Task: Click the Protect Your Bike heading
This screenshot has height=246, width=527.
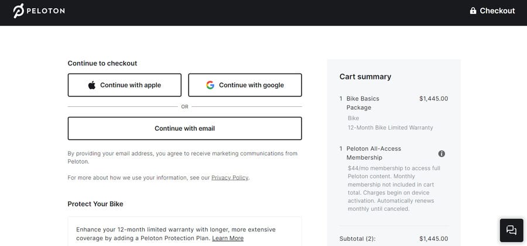Action: [x=95, y=204]
